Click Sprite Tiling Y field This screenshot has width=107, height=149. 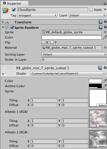(75, 100)
